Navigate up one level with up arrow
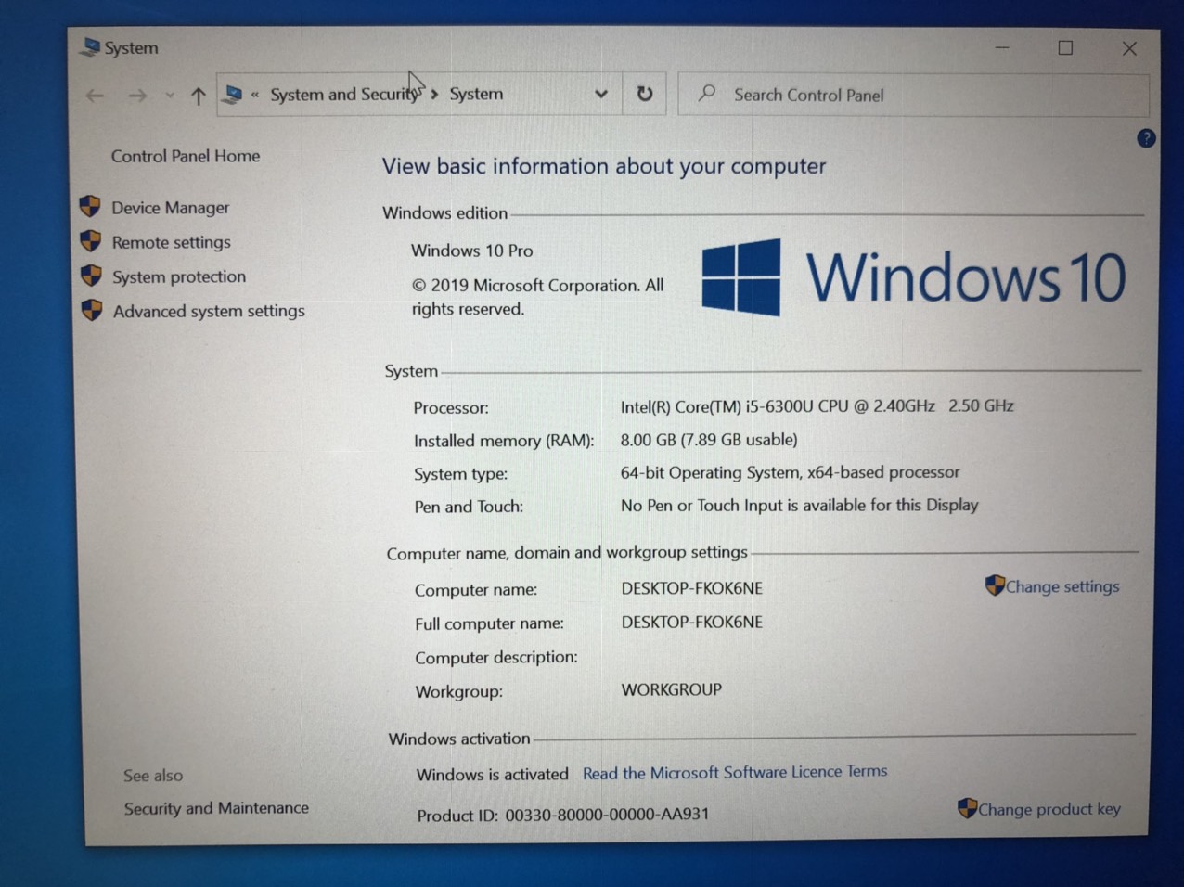This screenshot has width=1184, height=887. coord(198,96)
